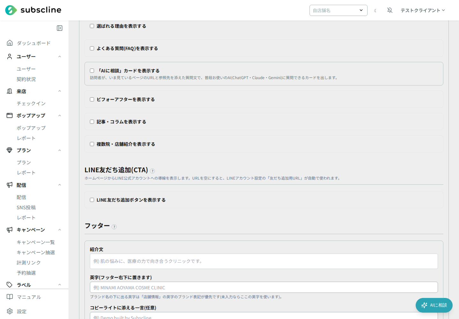Open マニュアル link in sidebar
The height and width of the screenshot is (319, 459).
pos(29,297)
